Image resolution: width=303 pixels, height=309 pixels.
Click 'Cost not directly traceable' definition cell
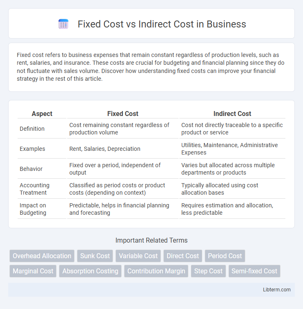(232, 129)
